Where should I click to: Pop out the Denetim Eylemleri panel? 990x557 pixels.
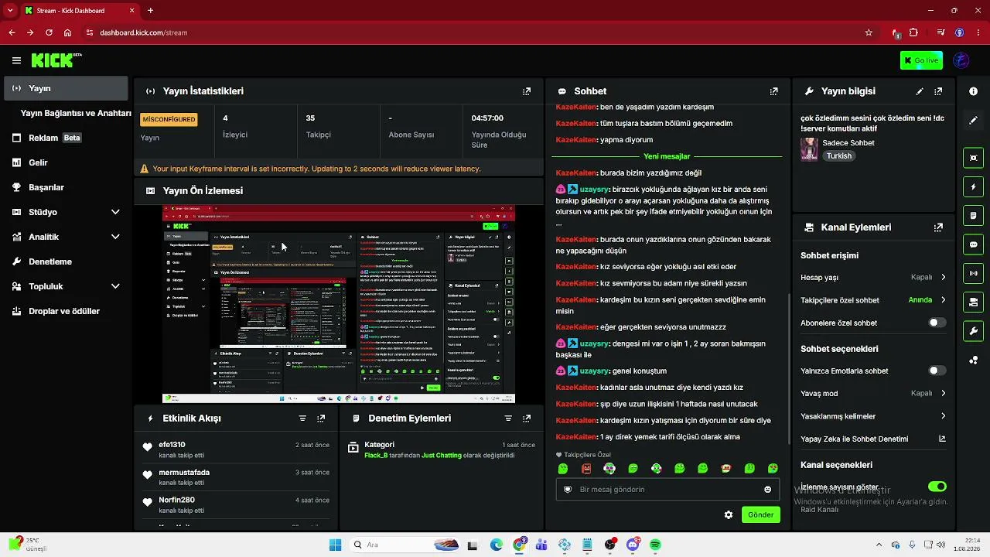(x=527, y=419)
